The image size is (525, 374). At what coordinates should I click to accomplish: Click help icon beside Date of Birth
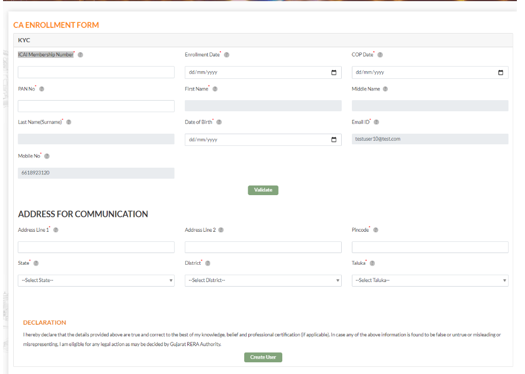(219, 122)
